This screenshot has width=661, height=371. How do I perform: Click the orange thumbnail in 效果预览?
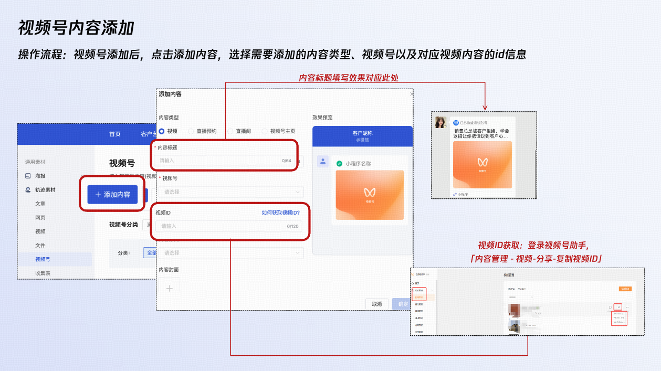pos(370,195)
